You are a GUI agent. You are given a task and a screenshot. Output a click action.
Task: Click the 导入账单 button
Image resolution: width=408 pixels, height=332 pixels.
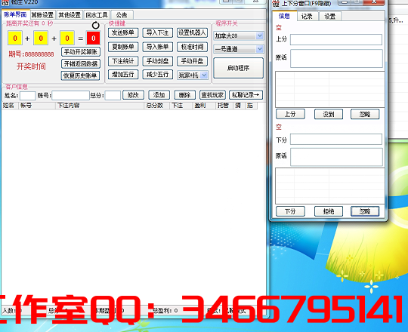click(x=157, y=47)
